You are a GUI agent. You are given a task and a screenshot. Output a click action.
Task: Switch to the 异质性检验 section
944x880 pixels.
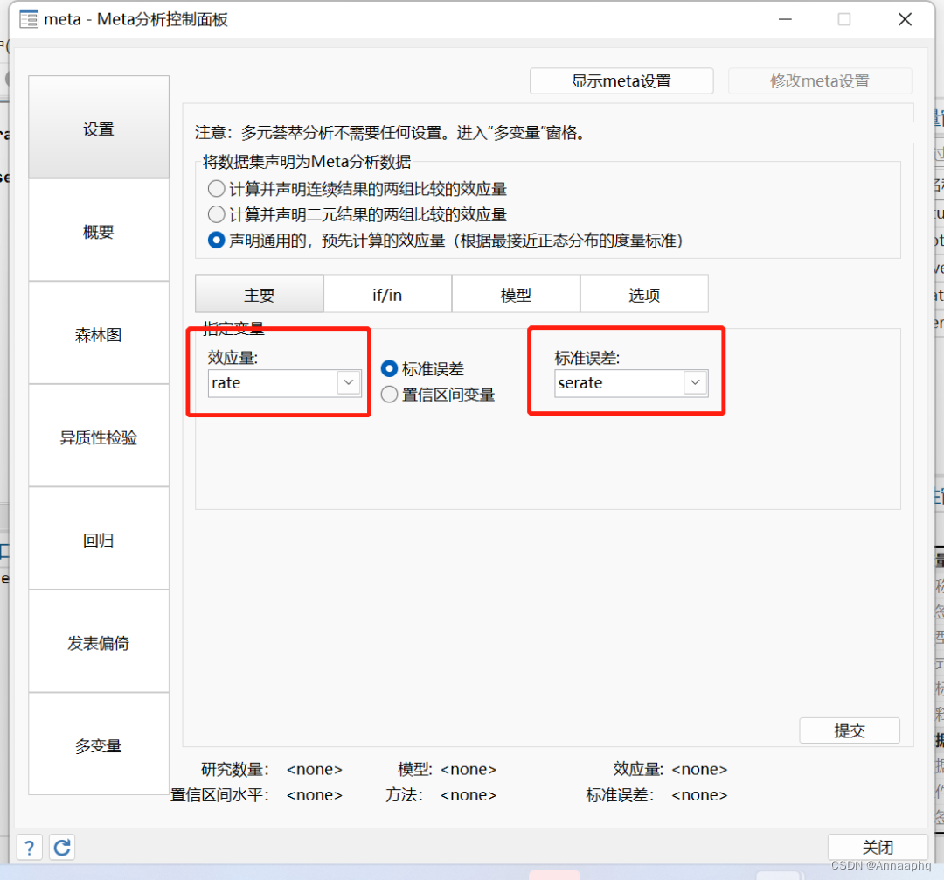pos(98,437)
